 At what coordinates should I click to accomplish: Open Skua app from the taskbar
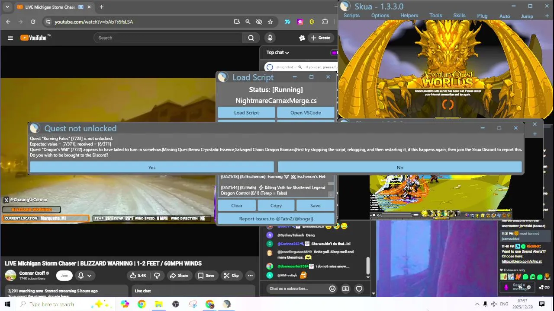(x=226, y=304)
